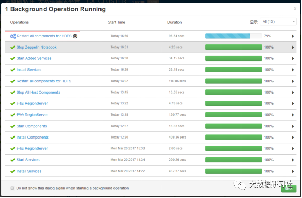Click checkmark beside Start Services operation
Viewport: 302px width, 198px height.
tap(13, 160)
